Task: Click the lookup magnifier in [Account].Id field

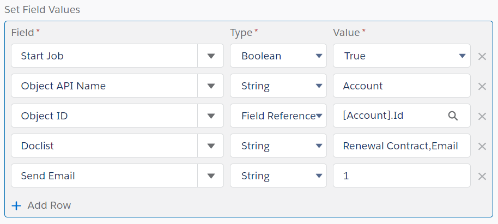Action: [x=453, y=116]
